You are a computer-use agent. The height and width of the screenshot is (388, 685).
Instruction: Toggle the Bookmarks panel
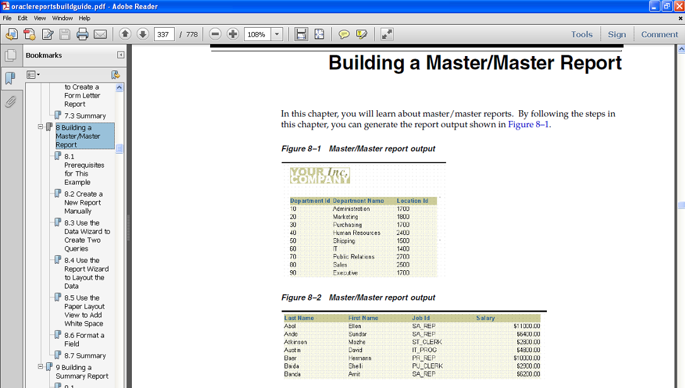[11, 78]
